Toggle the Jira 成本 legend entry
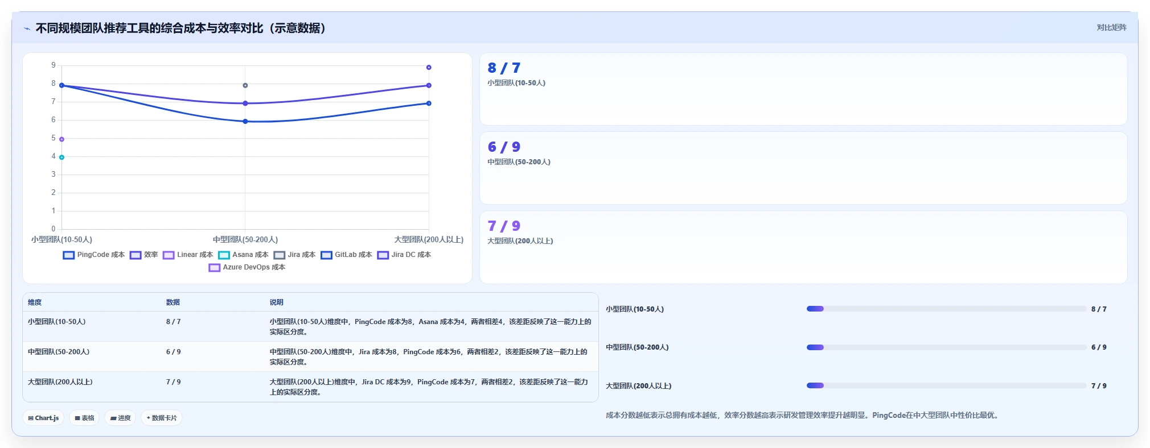 pos(294,255)
